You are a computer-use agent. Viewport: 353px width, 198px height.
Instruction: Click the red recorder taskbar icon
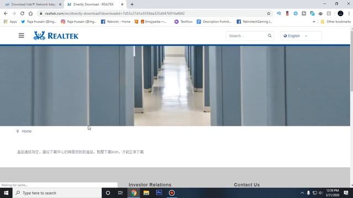click(x=172, y=193)
